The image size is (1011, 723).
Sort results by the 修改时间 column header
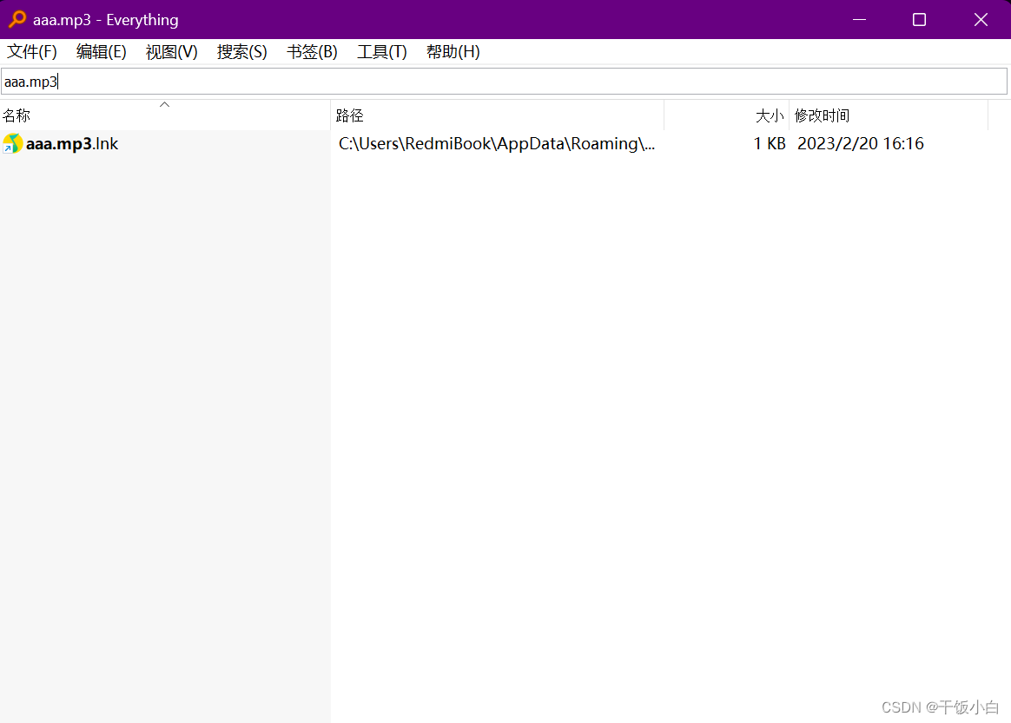click(x=889, y=115)
